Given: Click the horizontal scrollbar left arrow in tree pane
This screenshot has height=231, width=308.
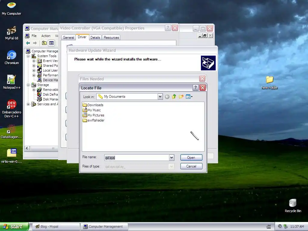Looking at the screenshot, I should pos(27,148).
